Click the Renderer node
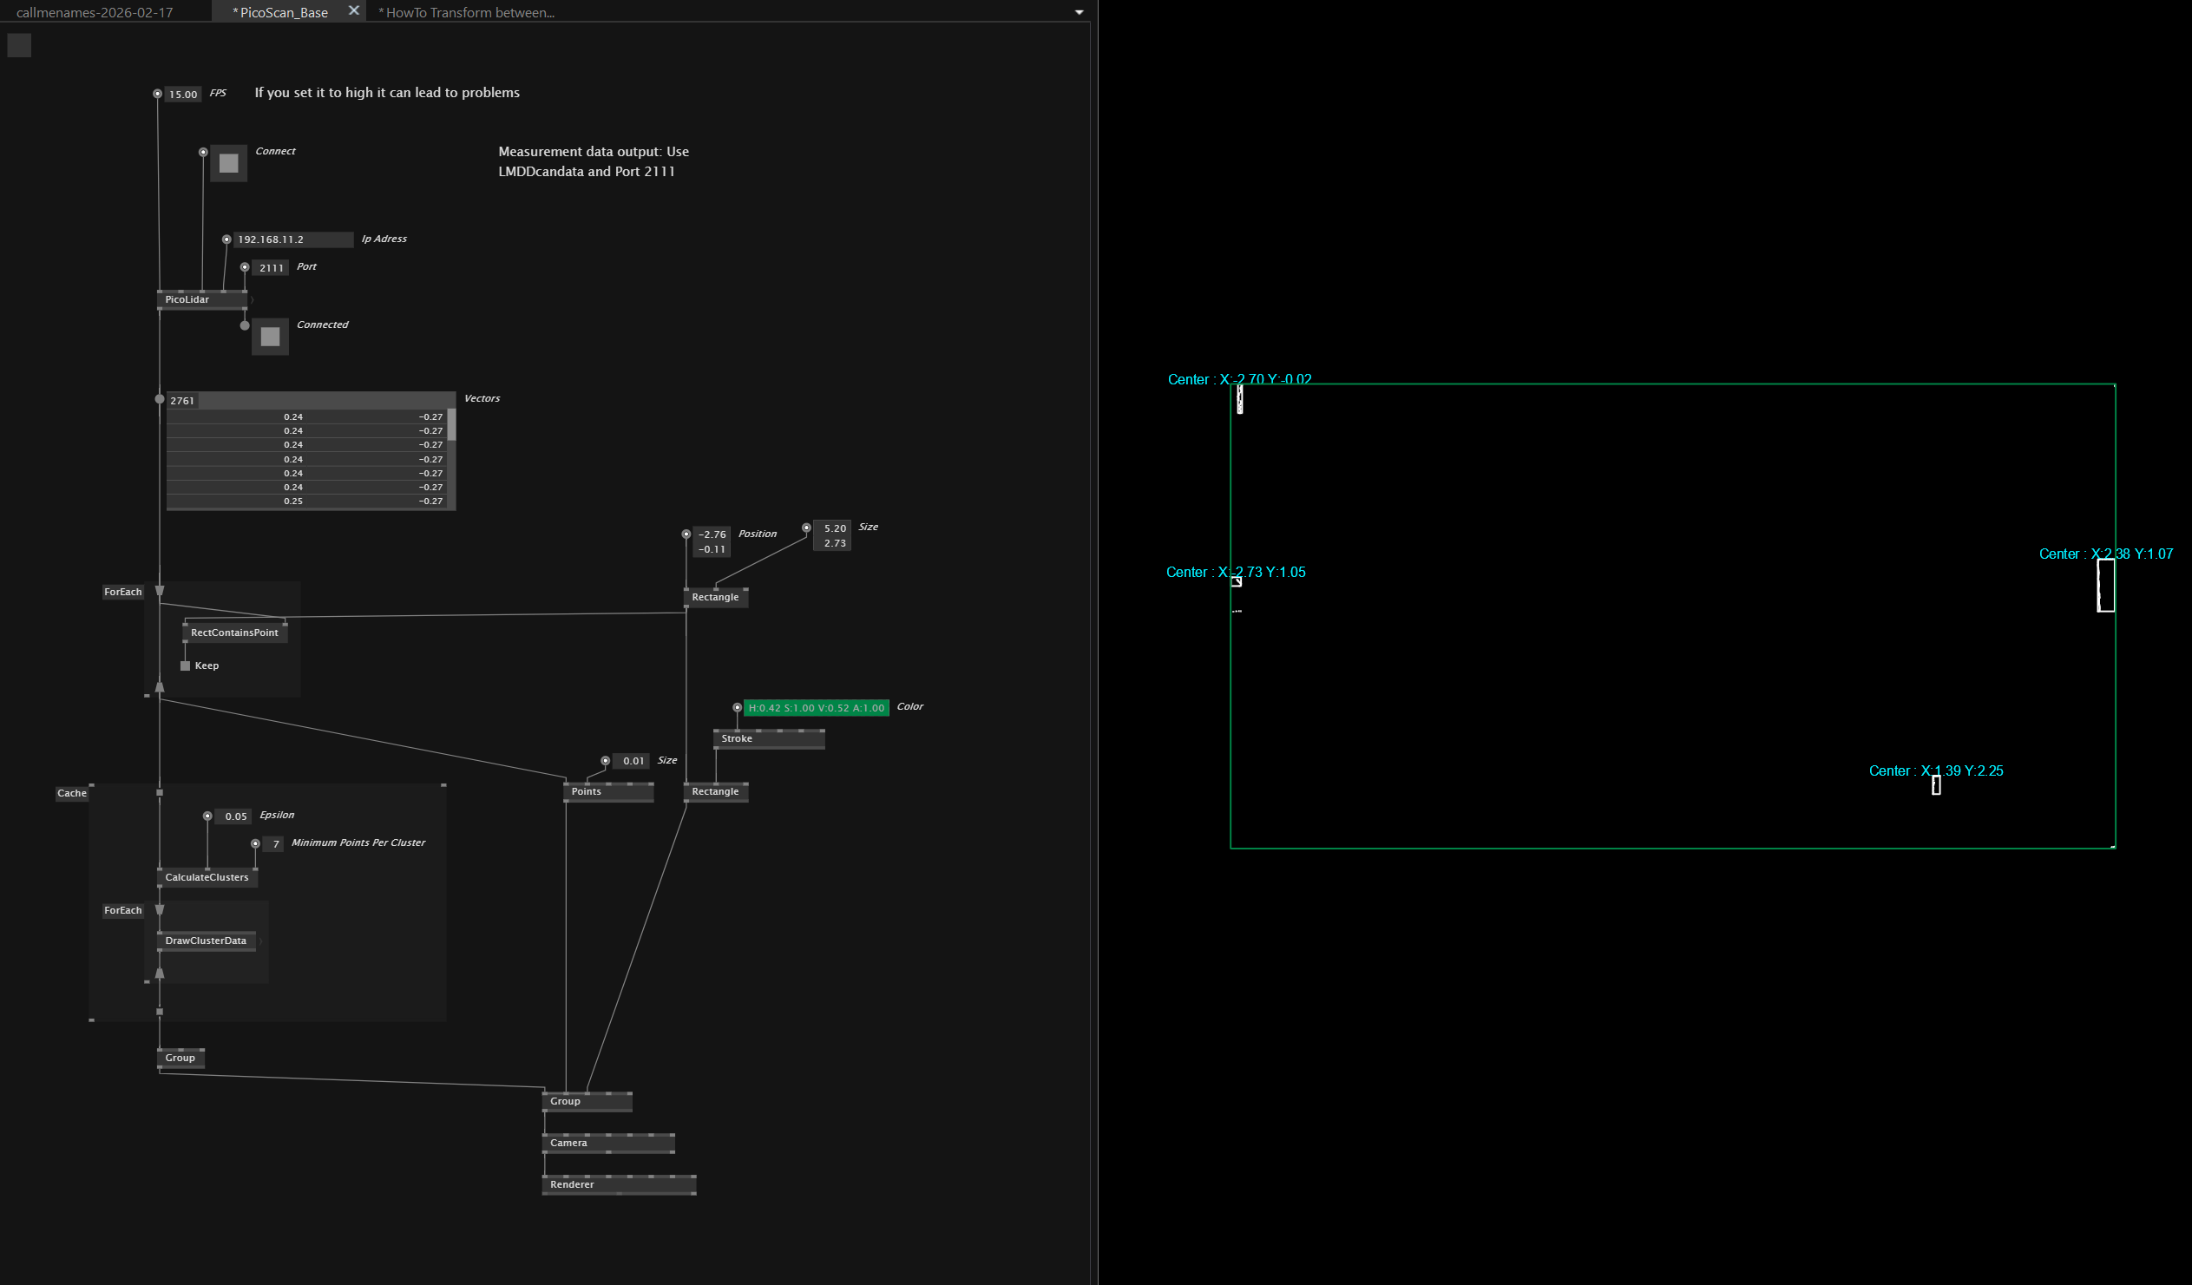Screen dimensions: 2192x1285 coord(572,1185)
